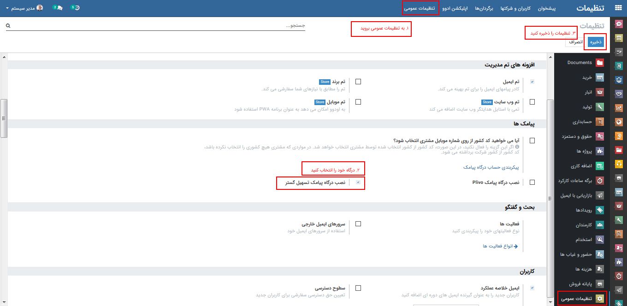The width and height of the screenshot is (627, 306).
Task: Click the sidebar divider scrollbar up arrow
Action: click(549, 58)
